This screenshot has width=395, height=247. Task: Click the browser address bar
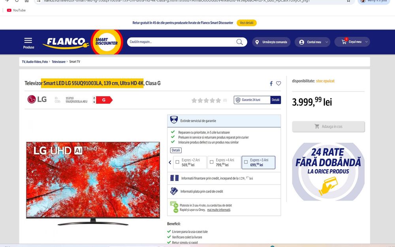pyautogui.click(x=194, y=1)
